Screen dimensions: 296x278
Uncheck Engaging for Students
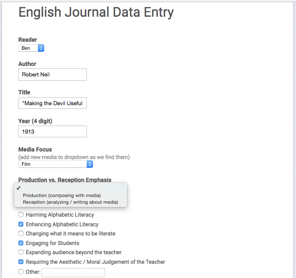(x=21, y=243)
